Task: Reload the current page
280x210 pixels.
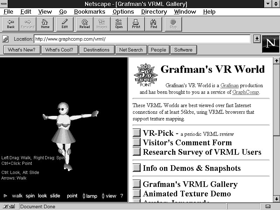Action: click(84, 24)
